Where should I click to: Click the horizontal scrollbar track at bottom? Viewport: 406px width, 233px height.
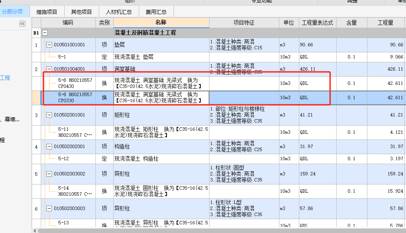[x=222, y=230]
